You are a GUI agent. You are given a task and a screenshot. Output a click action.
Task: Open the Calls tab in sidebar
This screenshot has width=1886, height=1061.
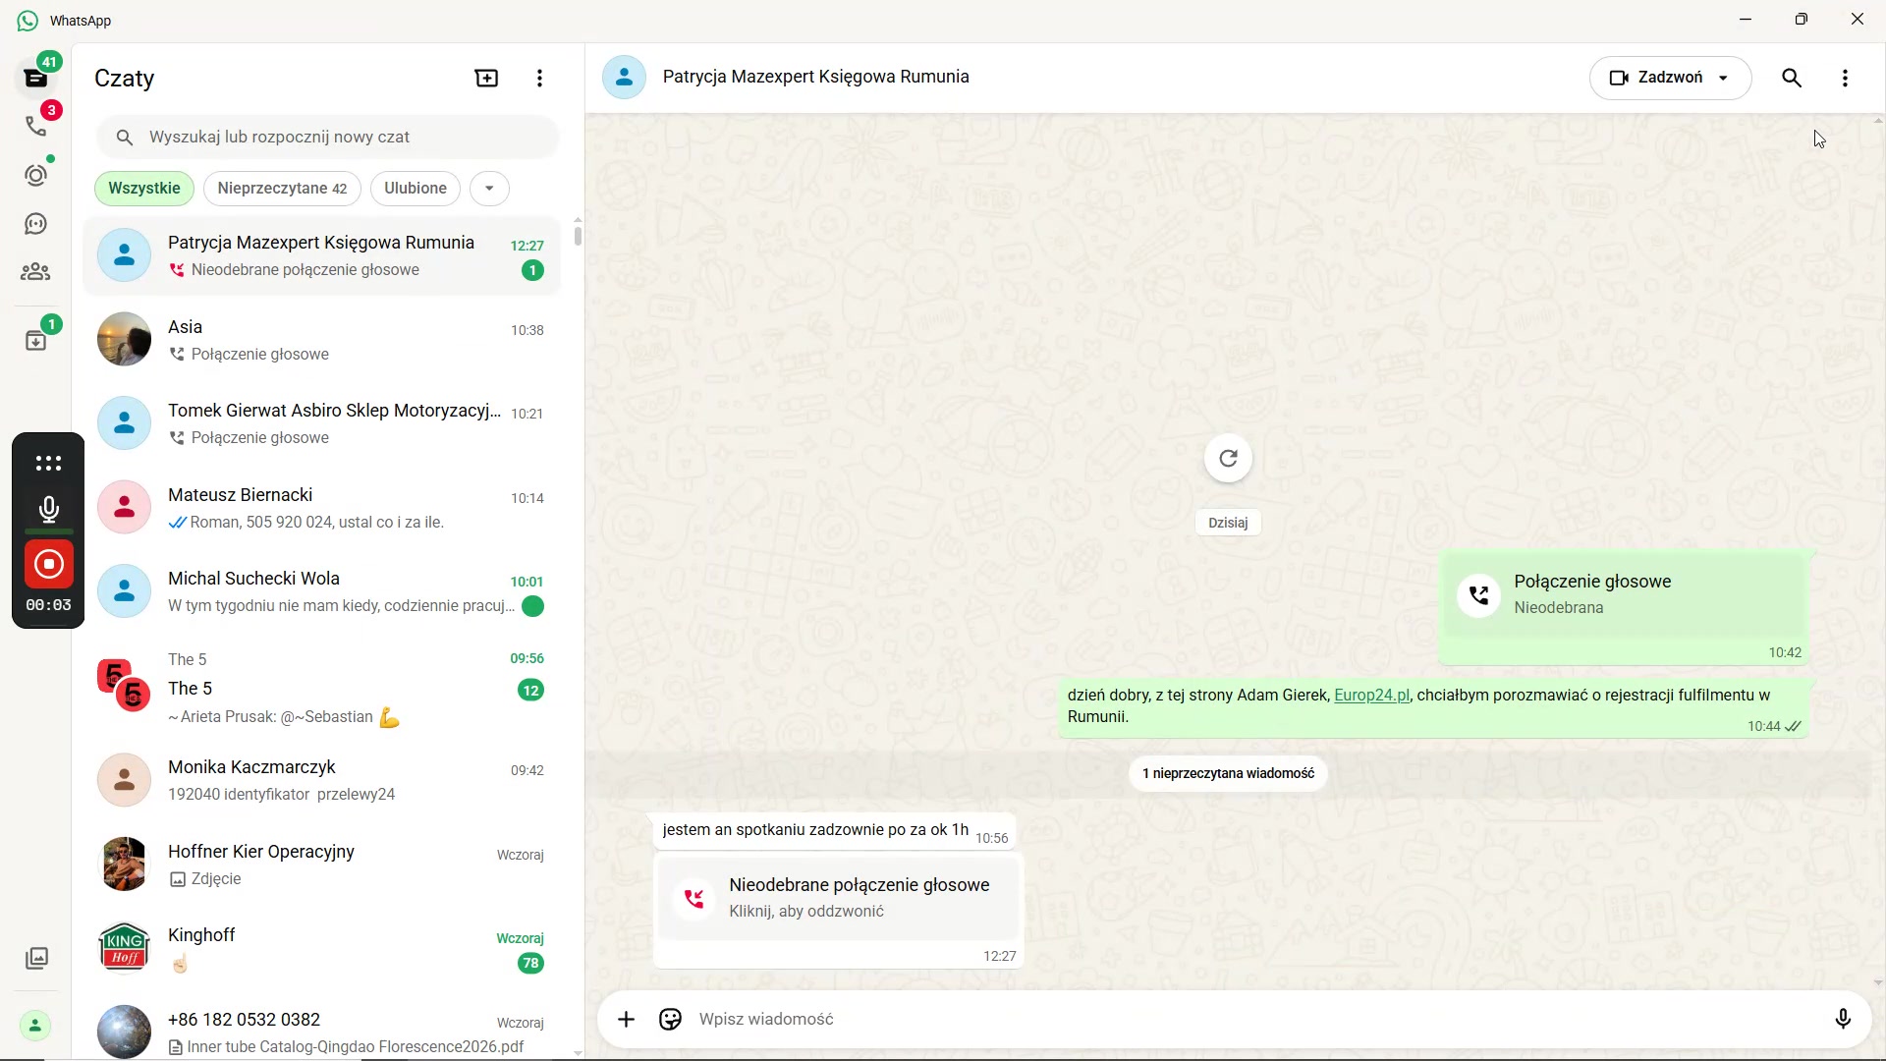click(36, 126)
